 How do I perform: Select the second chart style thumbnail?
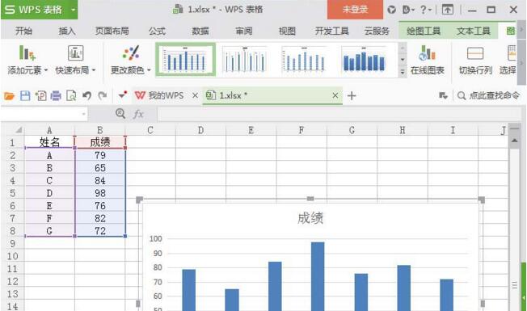[244, 60]
